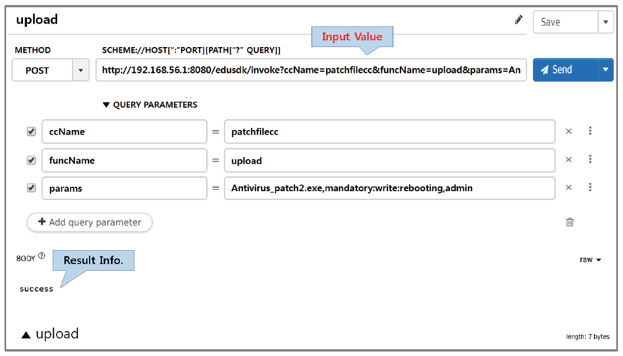Remove the funcName parameter with its X icon

point(569,160)
